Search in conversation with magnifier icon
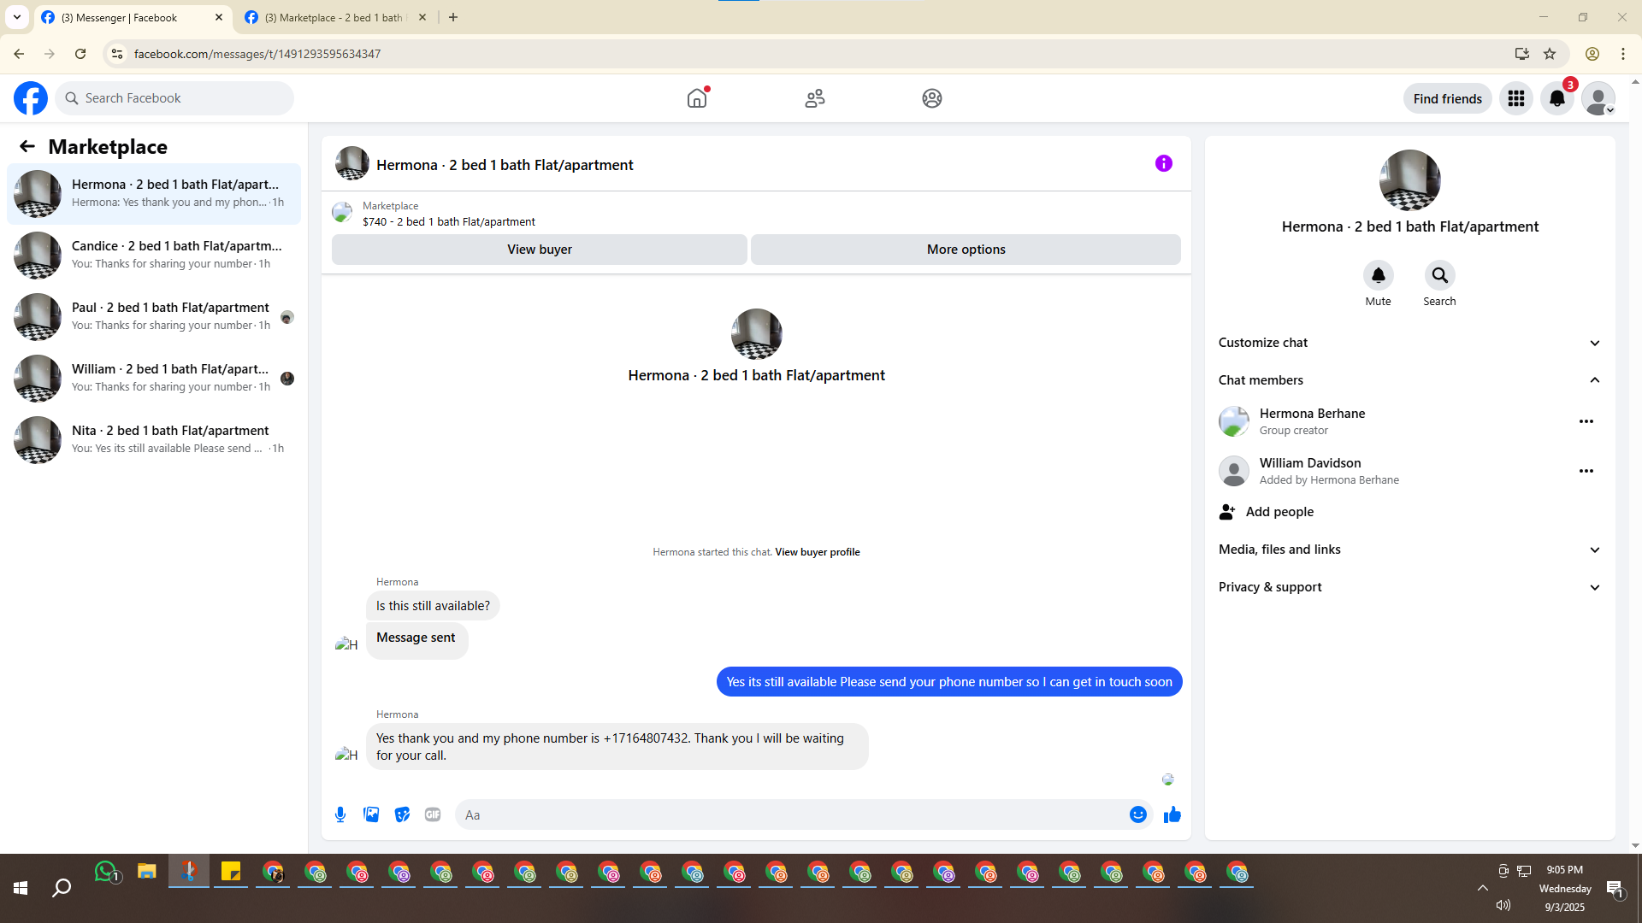1642x923 pixels. click(x=1439, y=275)
